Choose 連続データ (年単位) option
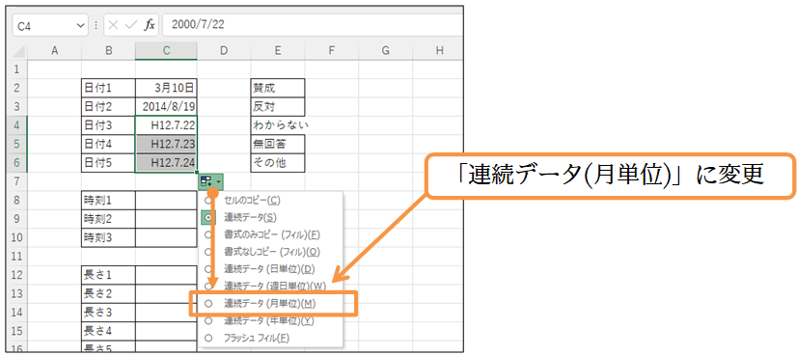 pos(269,321)
